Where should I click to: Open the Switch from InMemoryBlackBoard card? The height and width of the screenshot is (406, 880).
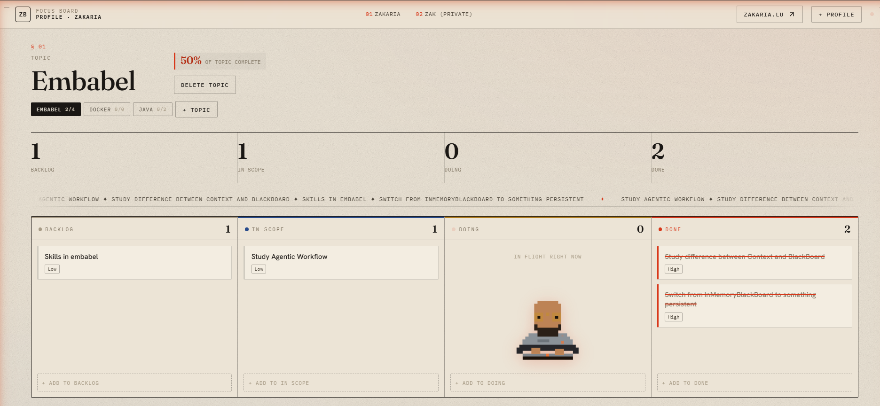754,305
